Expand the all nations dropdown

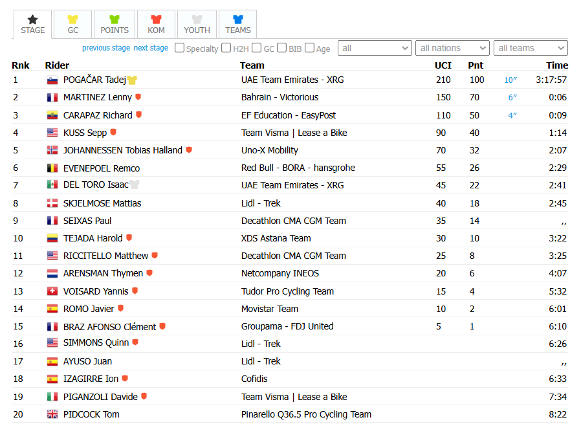452,48
